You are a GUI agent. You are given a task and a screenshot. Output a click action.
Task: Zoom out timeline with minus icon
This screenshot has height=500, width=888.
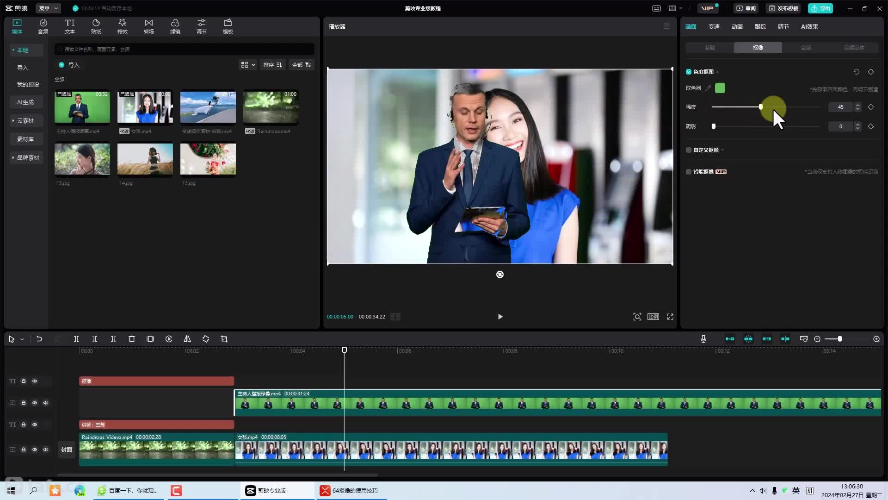(x=817, y=339)
